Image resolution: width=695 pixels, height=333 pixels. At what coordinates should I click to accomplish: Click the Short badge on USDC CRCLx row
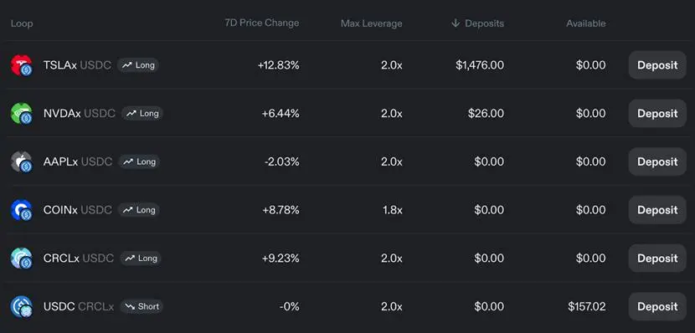tap(142, 306)
